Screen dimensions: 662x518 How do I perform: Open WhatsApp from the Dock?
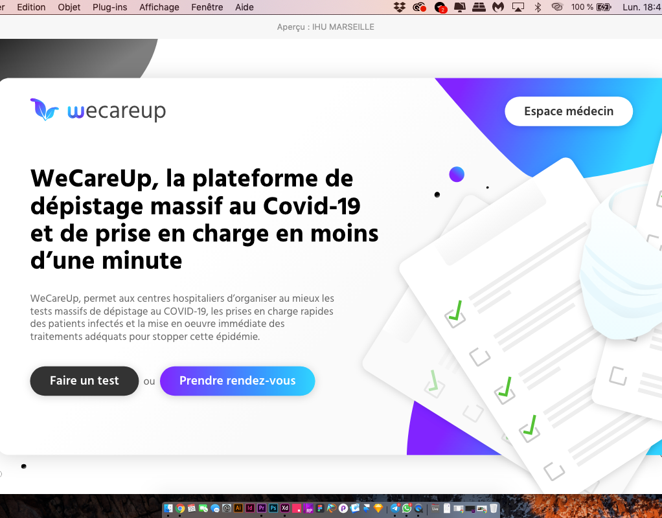tap(407, 508)
